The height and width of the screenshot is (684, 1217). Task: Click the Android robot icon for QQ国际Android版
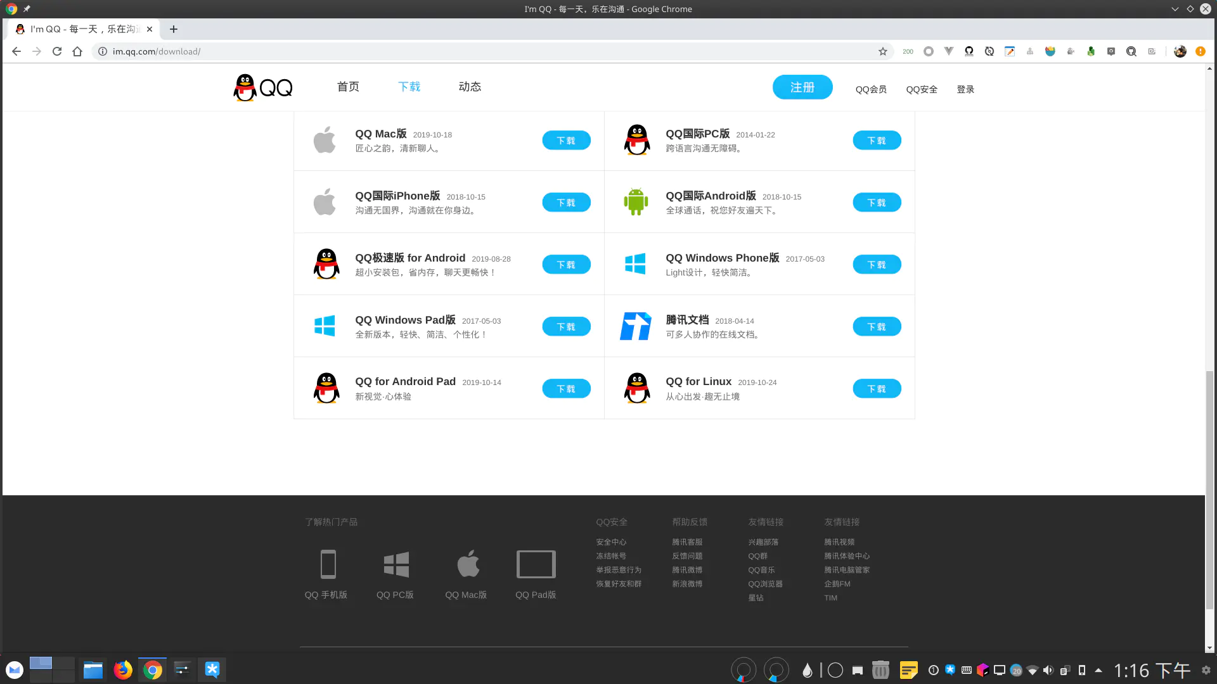[636, 201]
